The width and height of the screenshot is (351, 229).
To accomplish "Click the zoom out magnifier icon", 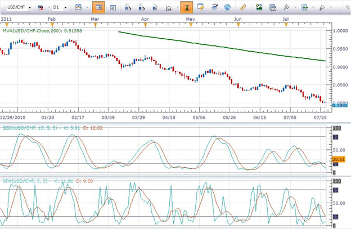I will 141,8.
